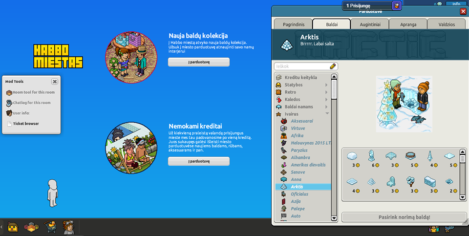Switch to the Apranga tab
The width and height of the screenshot is (469, 236).
click(x=408, y=24)
